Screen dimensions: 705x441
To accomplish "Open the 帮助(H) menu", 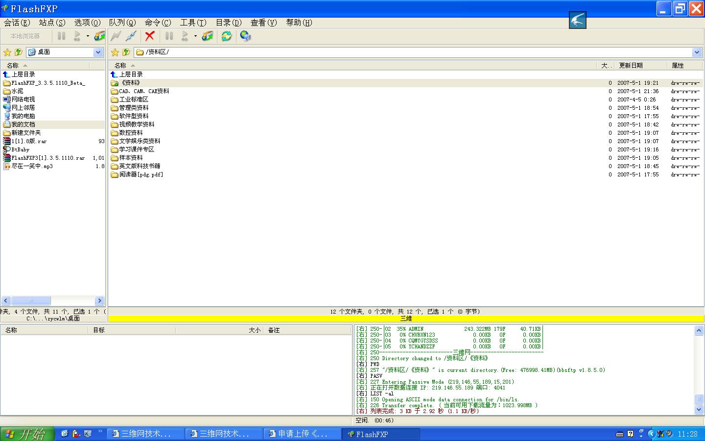I will [x=299, y=23].
